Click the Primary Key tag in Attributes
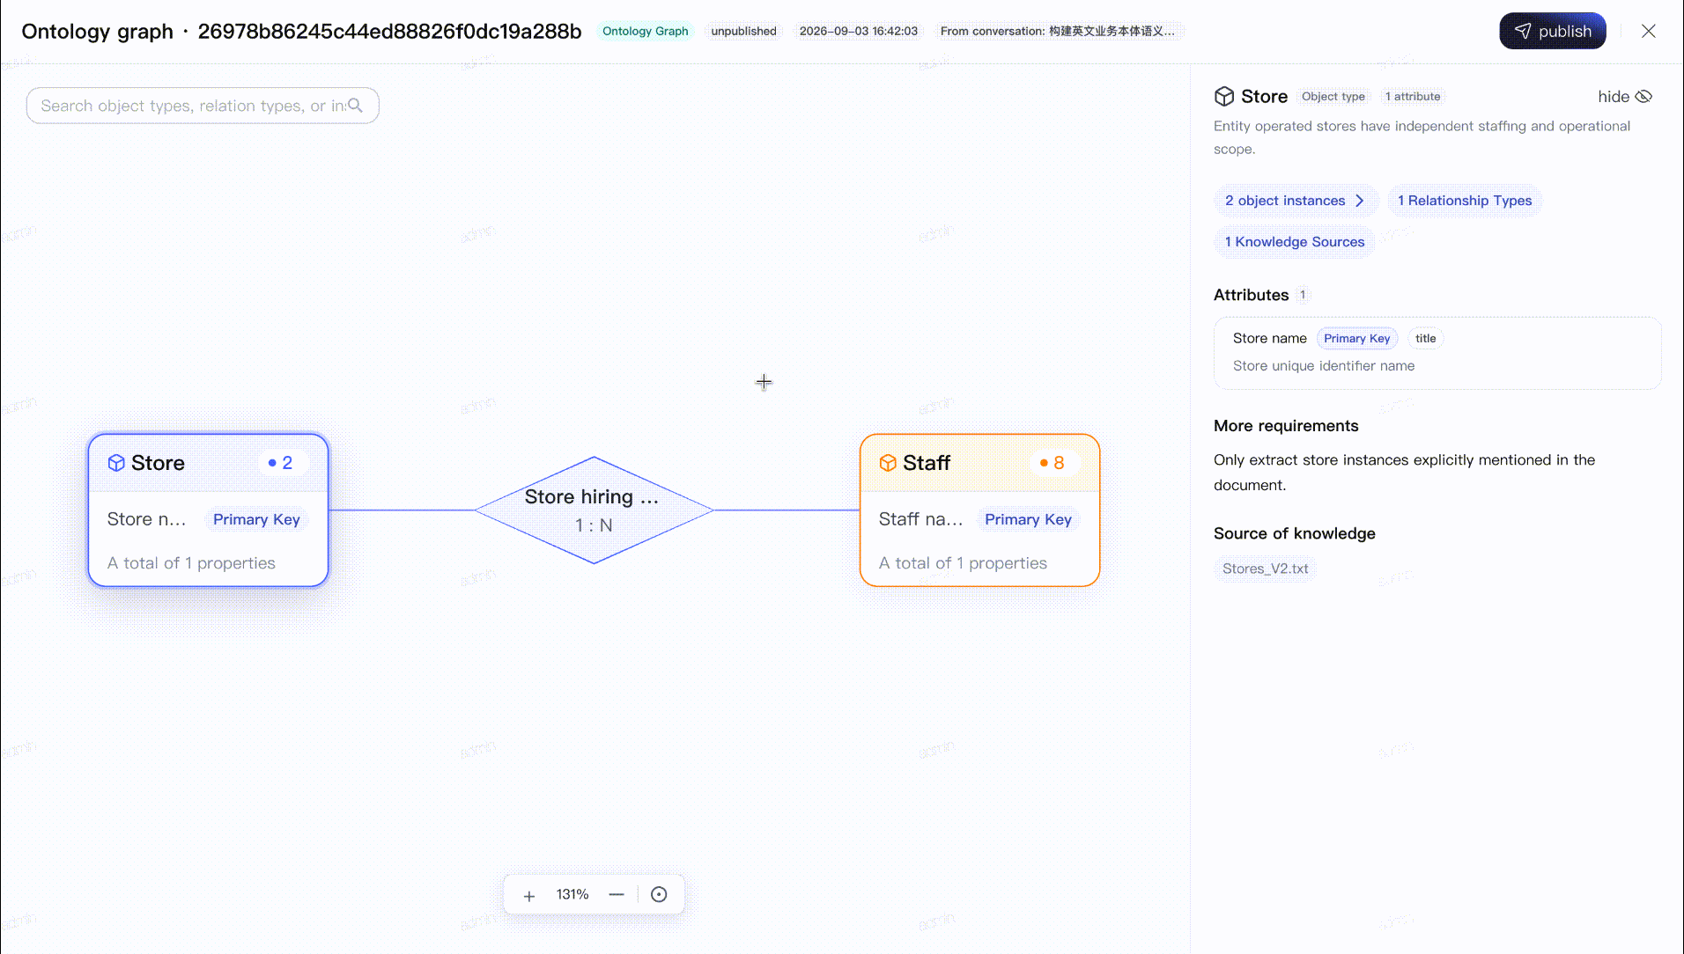 tap(1356, 339)
